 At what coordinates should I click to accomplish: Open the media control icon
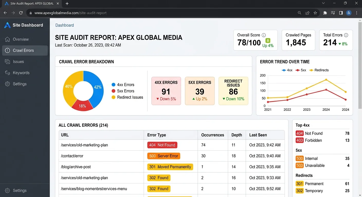[333, 13]
